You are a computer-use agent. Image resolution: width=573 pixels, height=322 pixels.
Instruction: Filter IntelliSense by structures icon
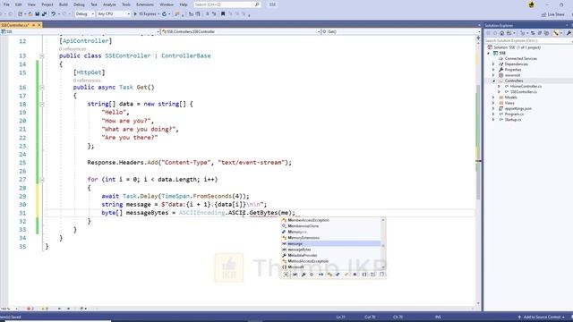pyautogui.click(x=338, y=275)
